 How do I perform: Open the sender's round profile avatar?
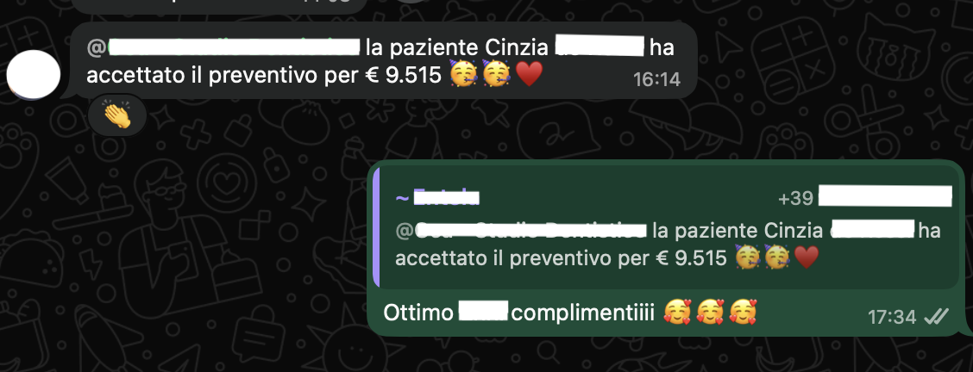pos(34,75)
